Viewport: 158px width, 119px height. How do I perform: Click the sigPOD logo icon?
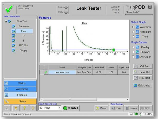tap(150, 7)
